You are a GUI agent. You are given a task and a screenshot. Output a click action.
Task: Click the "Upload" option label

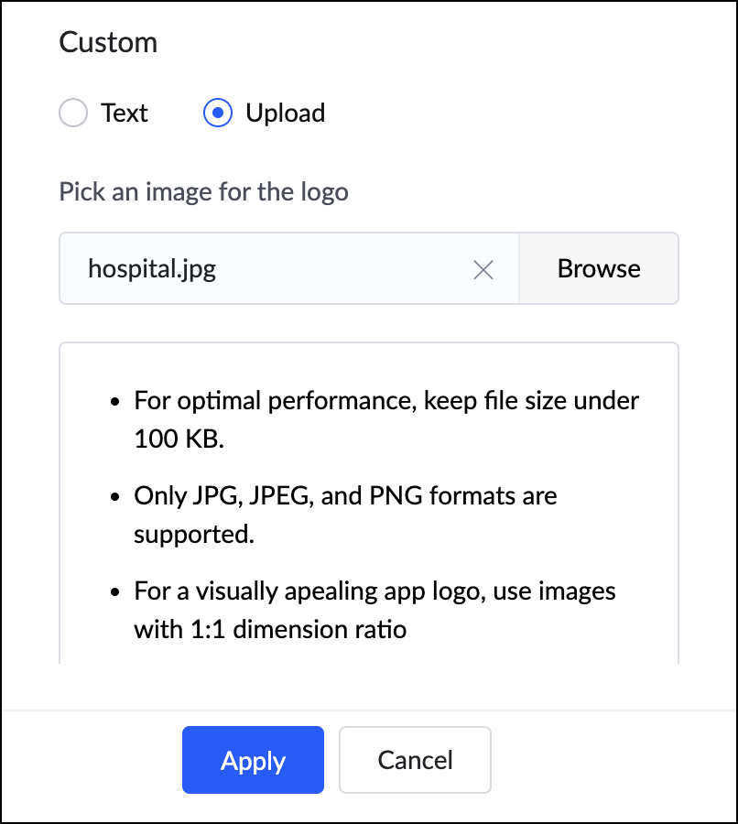click(285, 114)
